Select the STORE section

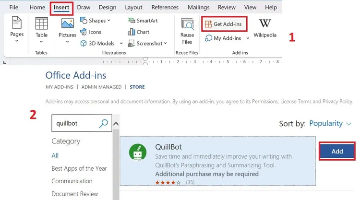(x=137, y=87)
